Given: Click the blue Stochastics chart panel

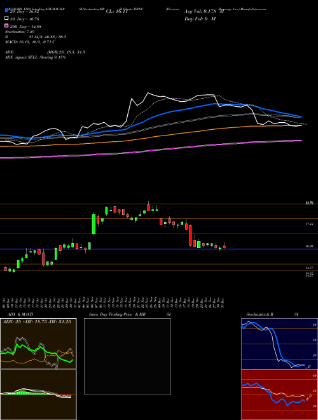Looking at the screenshot, I should pyautogui.click(x=279, y=344).
